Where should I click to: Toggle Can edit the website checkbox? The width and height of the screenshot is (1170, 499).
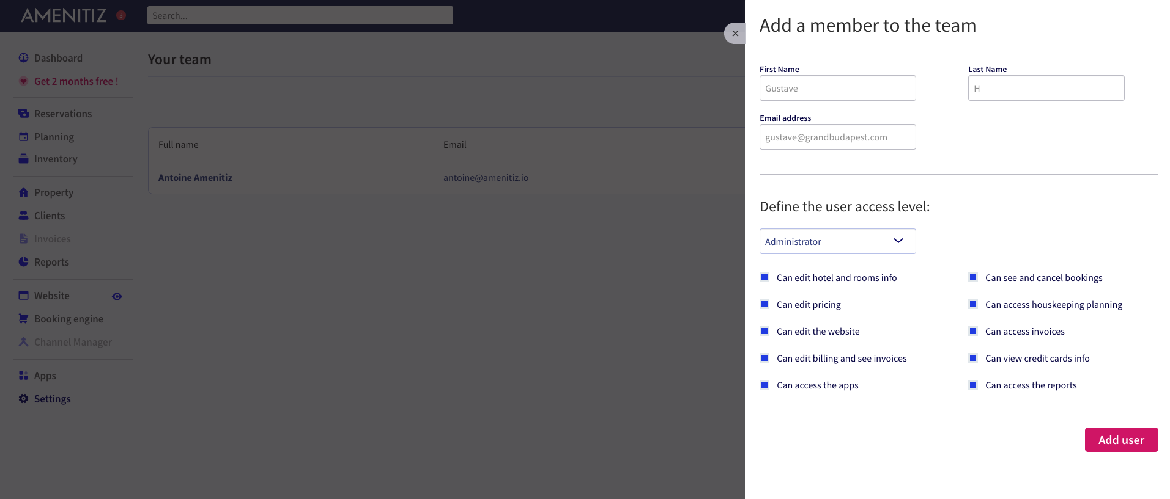765,331
